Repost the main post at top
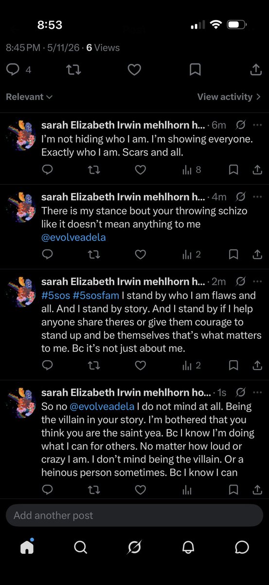 73,70
